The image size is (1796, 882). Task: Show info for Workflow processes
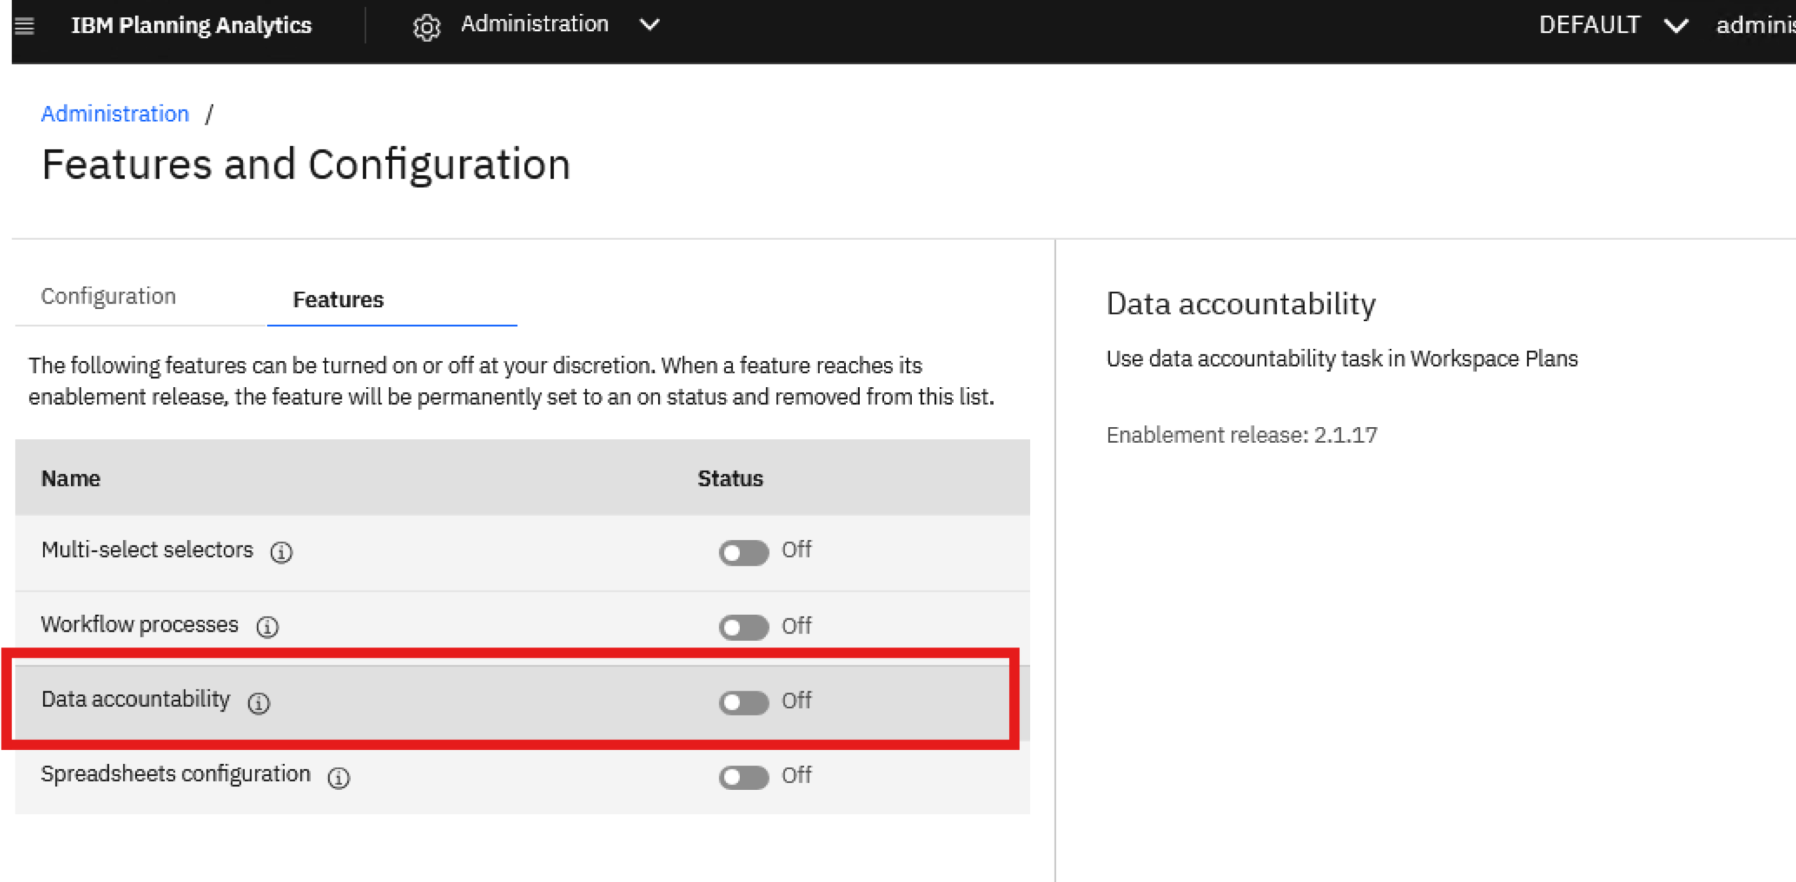267,626
